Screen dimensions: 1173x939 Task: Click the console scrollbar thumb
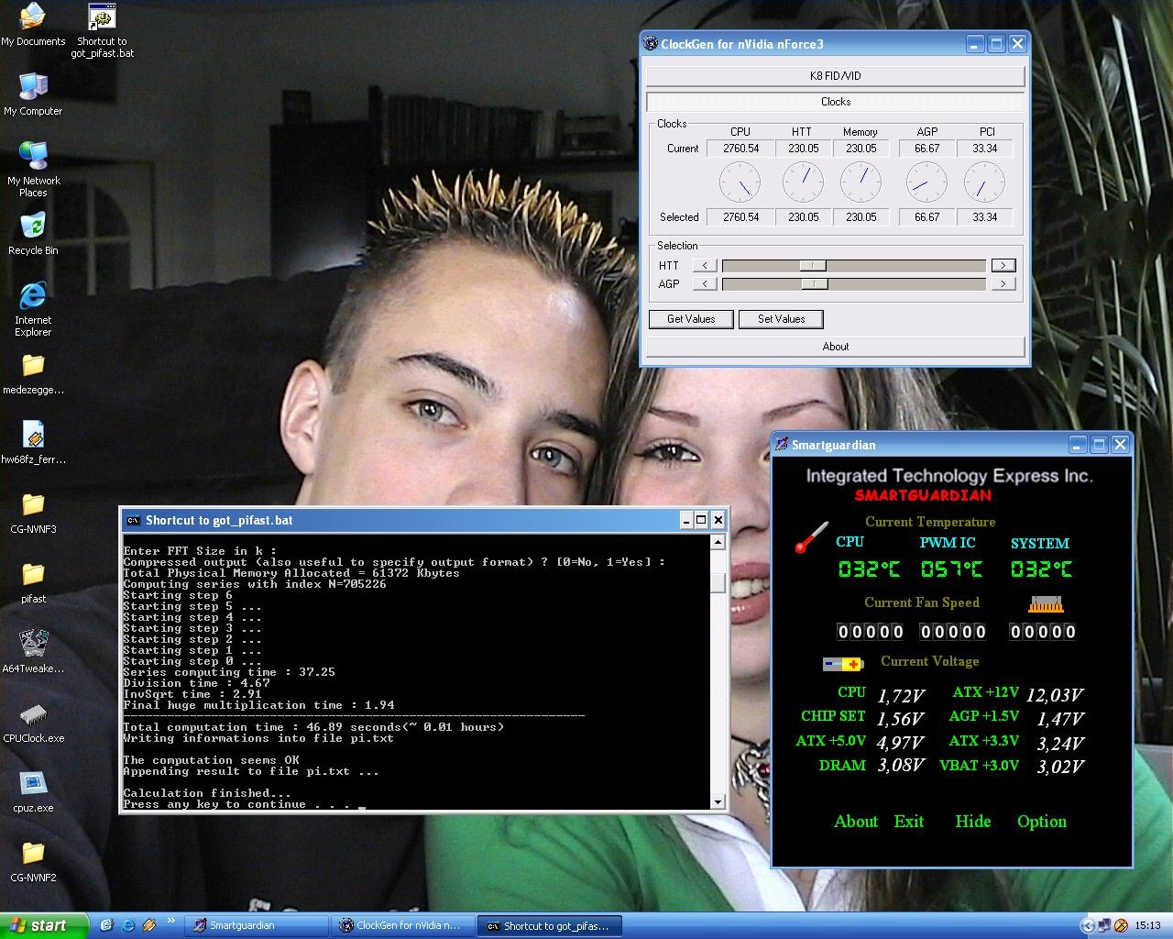tap(718, 583)
